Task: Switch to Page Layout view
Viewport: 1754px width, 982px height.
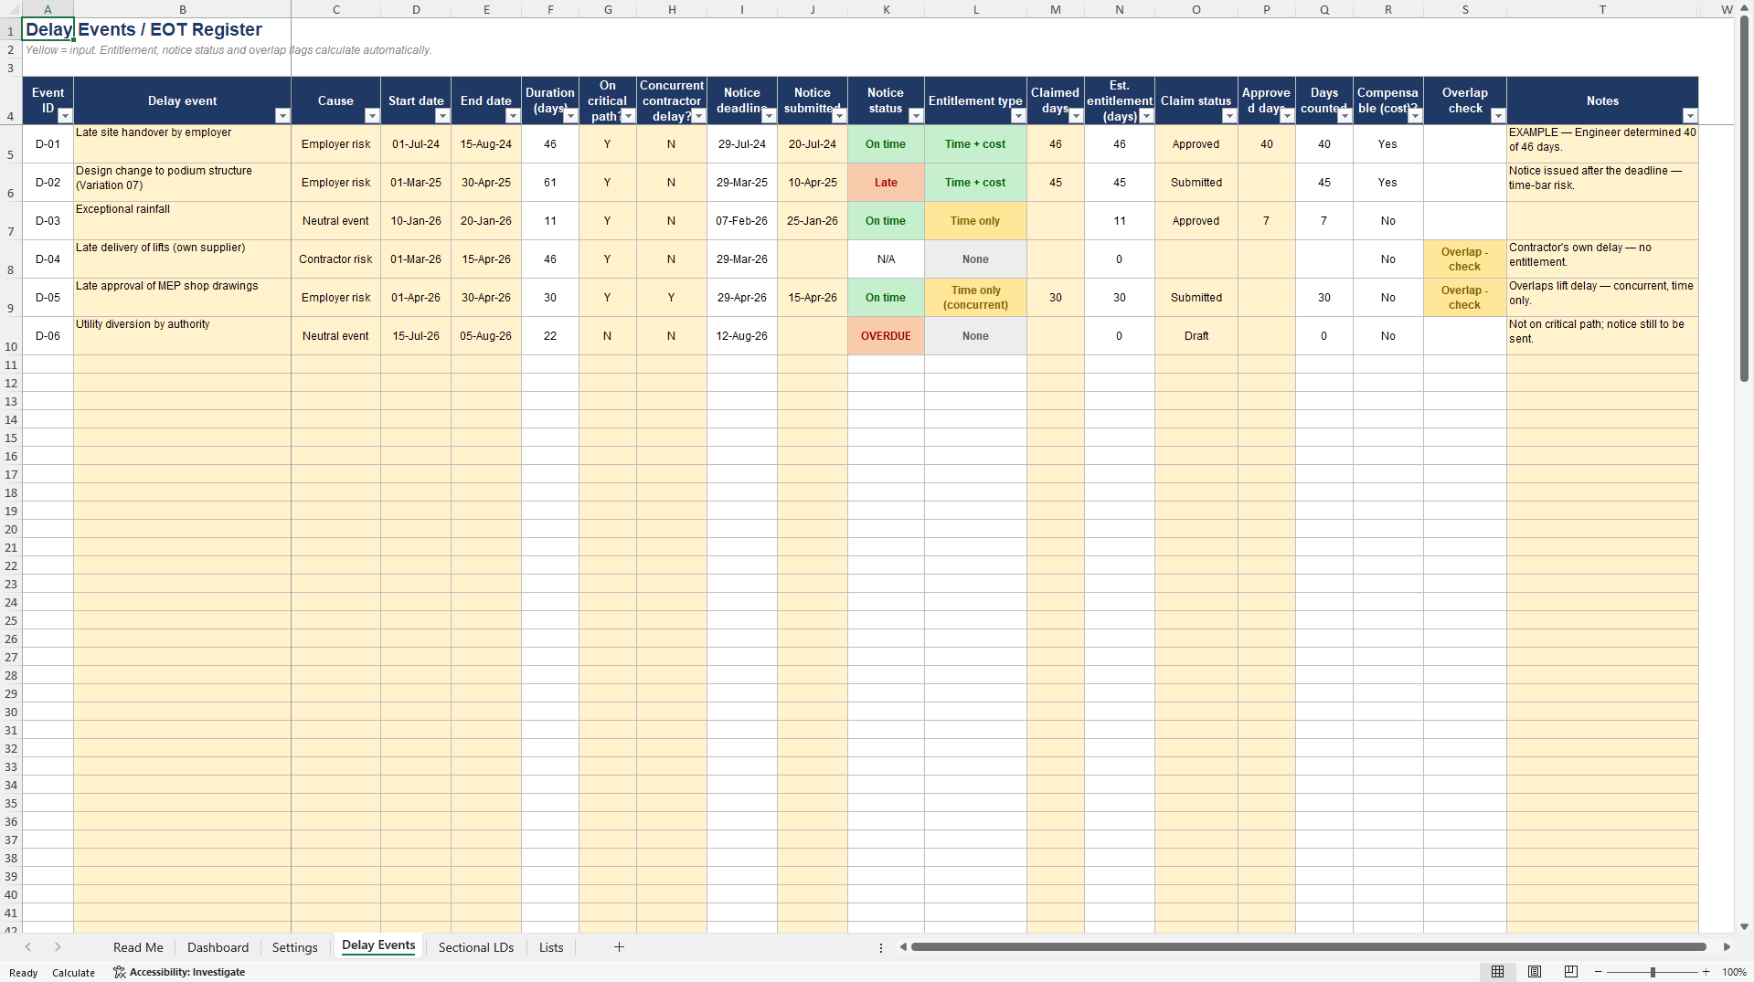Action: pos(1535,972)
